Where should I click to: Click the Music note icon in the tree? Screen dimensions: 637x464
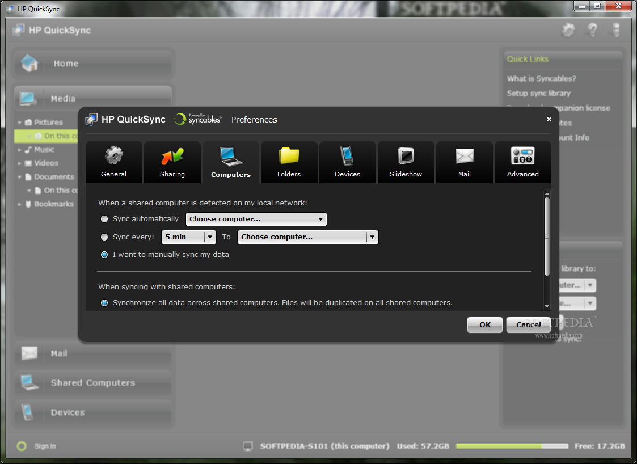point(28,150)
